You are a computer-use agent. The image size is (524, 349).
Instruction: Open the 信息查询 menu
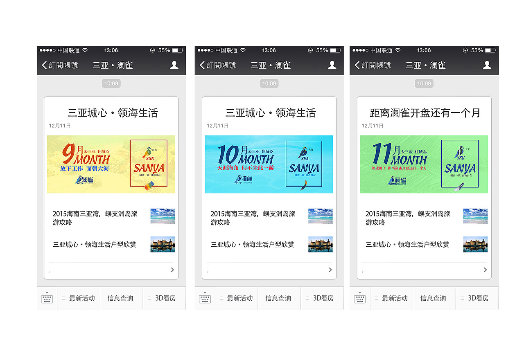pyautogui.click(x=121, y=298)
